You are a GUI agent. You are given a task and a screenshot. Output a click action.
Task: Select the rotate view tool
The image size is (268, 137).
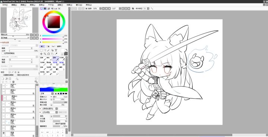coord(48,54)
